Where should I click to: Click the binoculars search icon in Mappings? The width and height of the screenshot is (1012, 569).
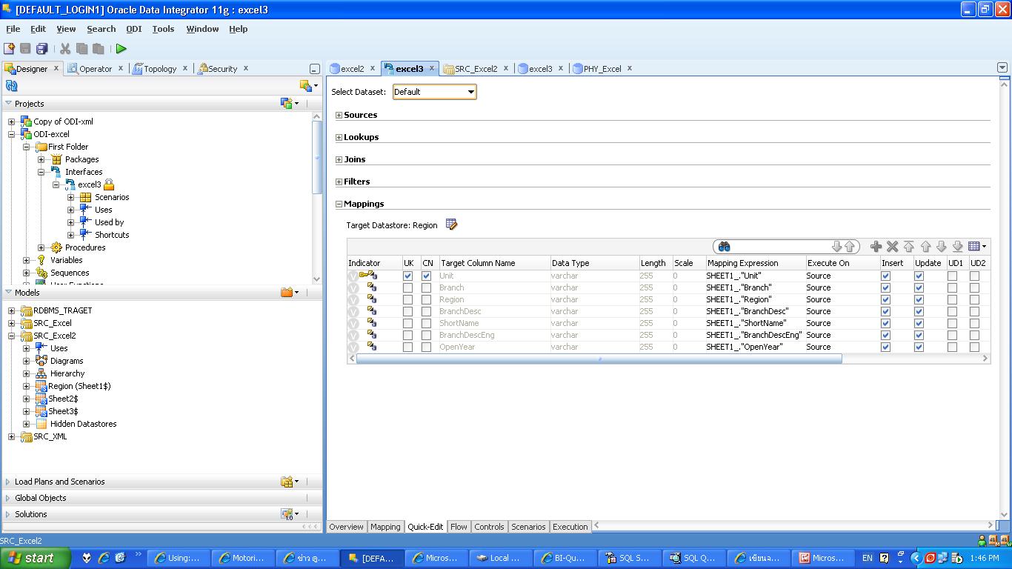(724, 247)
